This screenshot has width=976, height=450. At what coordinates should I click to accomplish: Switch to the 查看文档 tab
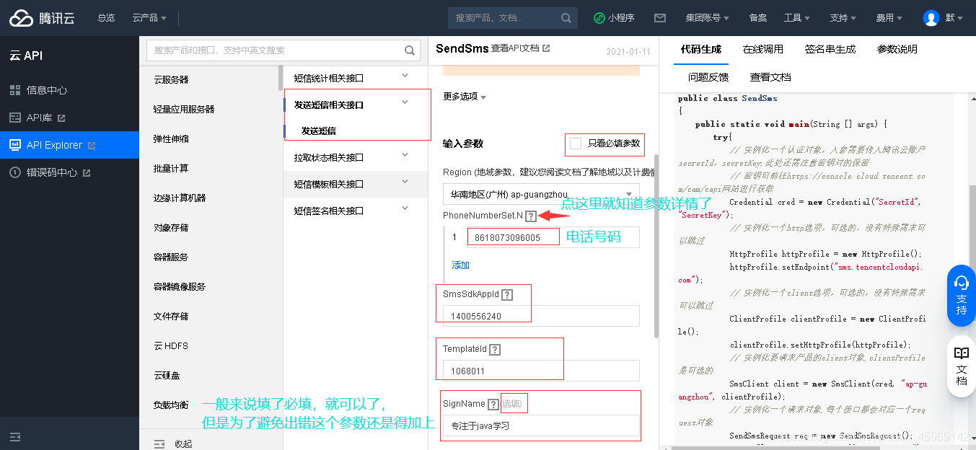click(770, 77)
